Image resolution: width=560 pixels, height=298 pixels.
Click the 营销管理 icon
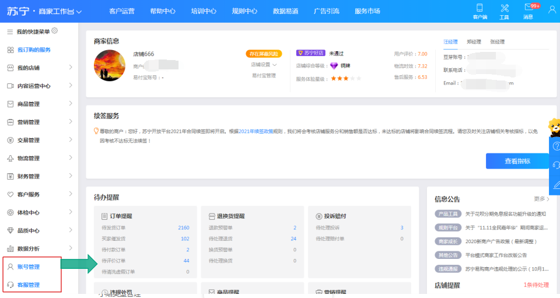[10, 122]
